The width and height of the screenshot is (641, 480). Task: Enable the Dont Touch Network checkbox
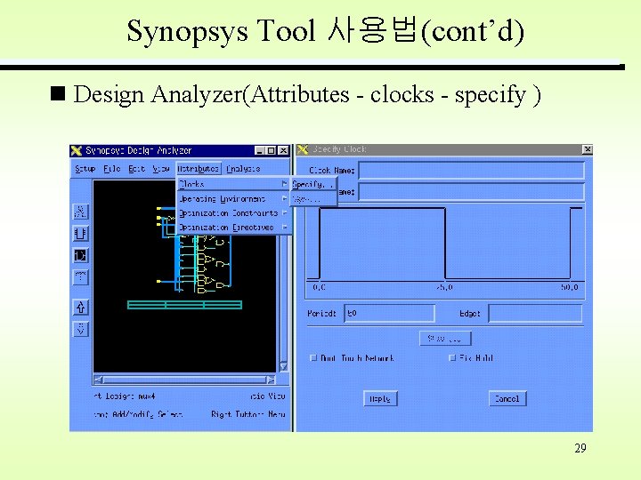point(313,358)
